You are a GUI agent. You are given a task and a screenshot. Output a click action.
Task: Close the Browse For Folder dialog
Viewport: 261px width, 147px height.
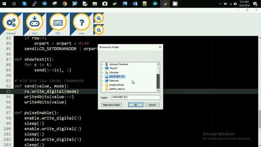tap(160, 47)
